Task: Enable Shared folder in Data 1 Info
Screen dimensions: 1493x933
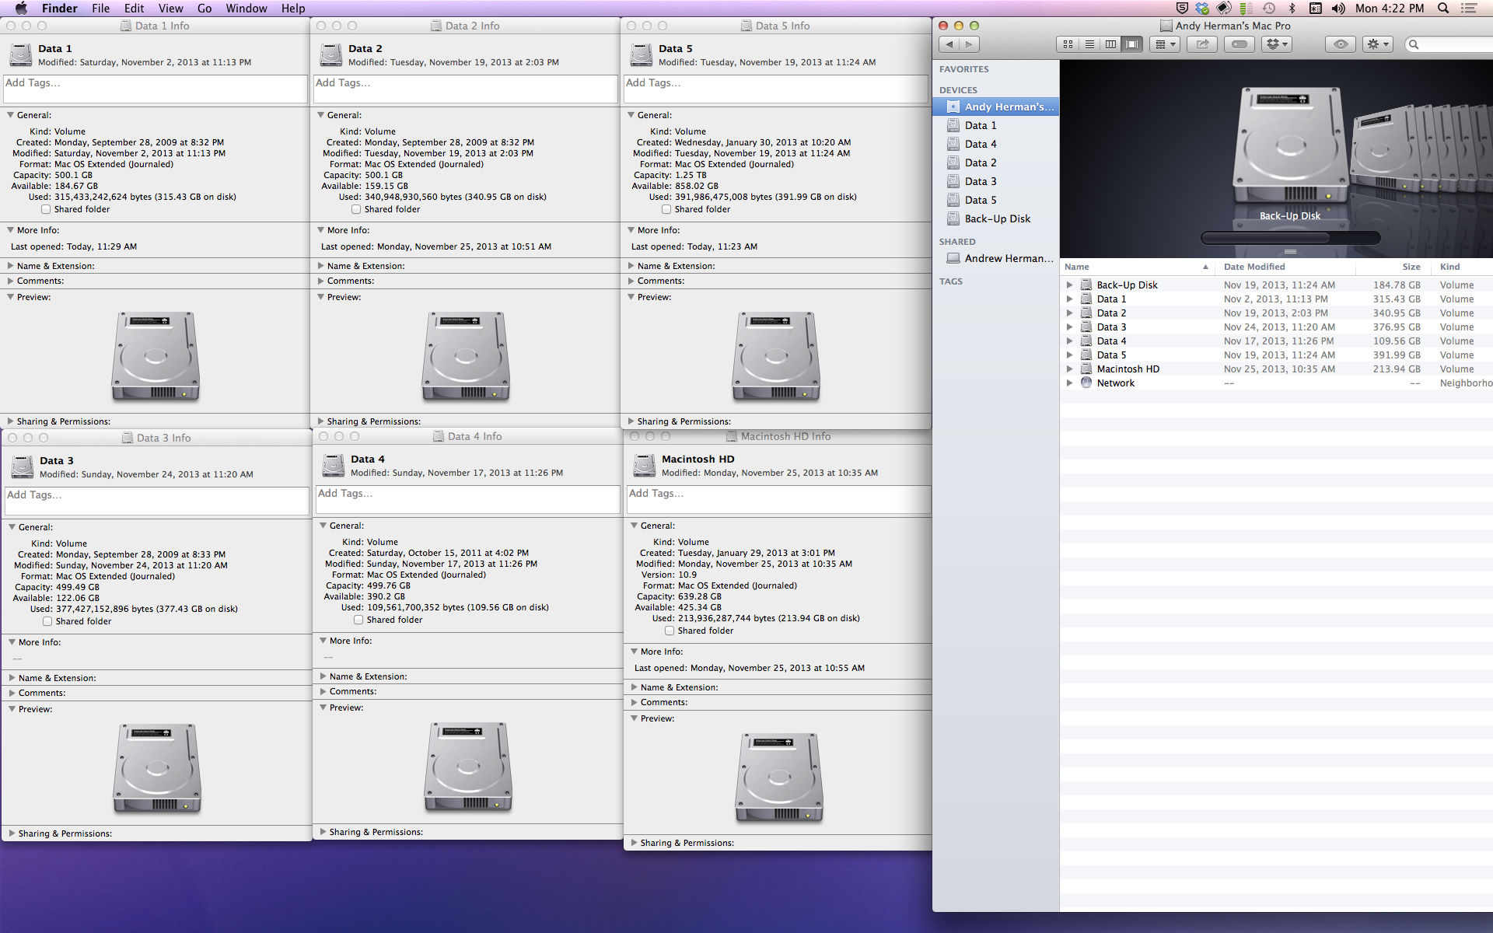Action: pos(46,209)
